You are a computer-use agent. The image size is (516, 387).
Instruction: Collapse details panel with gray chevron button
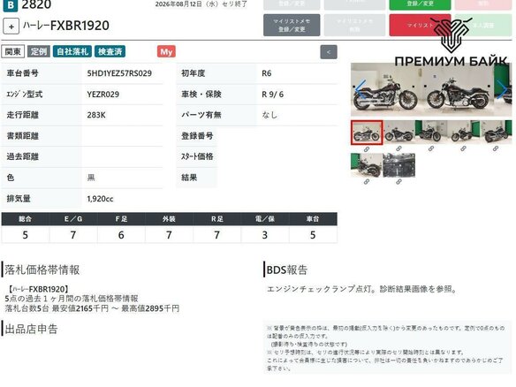tap(329, 52)
